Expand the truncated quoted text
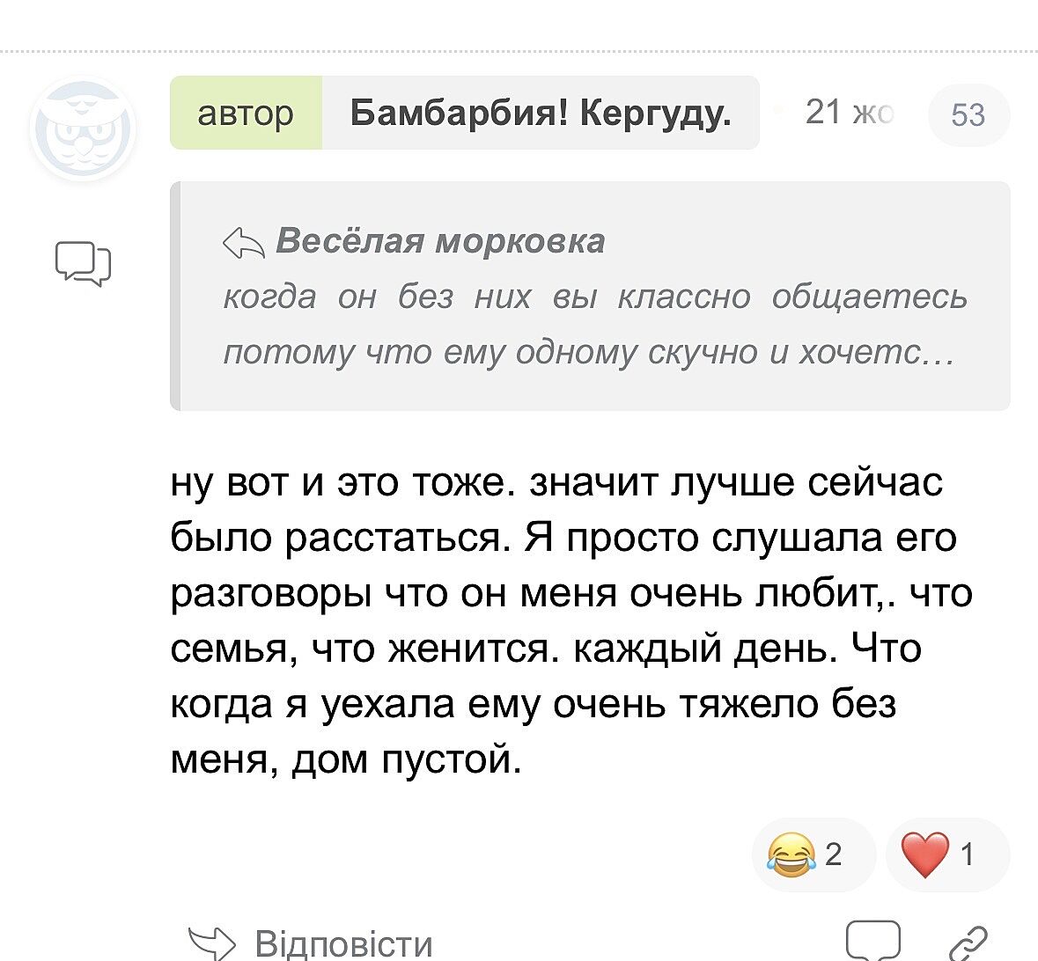1038x961 pixels. click(933, 352)
